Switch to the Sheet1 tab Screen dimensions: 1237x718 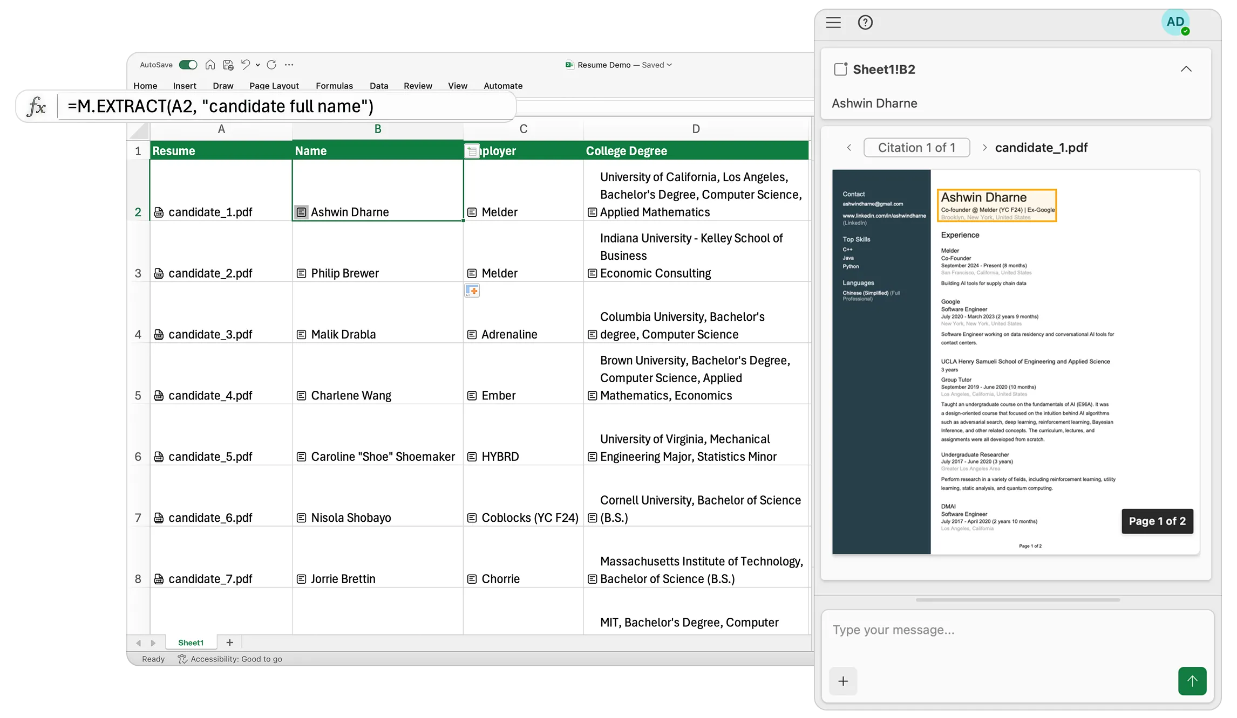click(191, 643)
